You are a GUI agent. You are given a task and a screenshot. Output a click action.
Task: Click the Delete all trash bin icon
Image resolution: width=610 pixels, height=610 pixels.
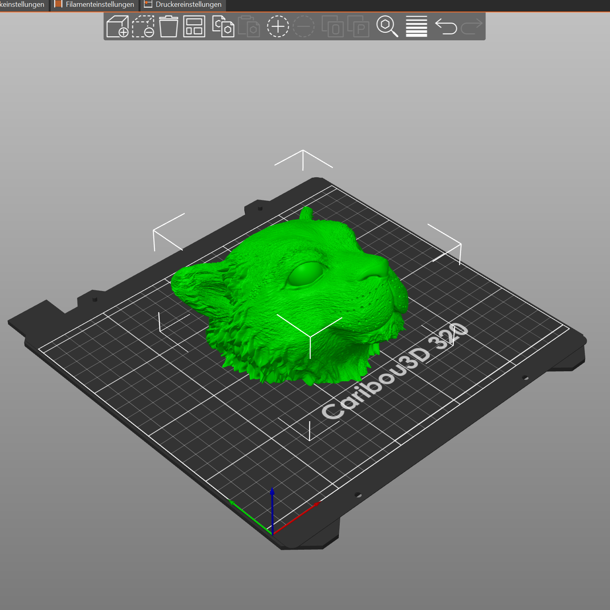click(x=168, y=26)
